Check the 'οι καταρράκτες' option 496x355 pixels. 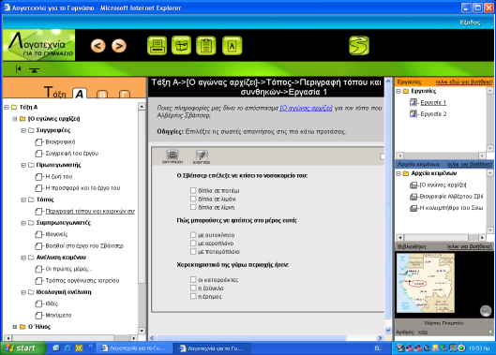[193, 279]
